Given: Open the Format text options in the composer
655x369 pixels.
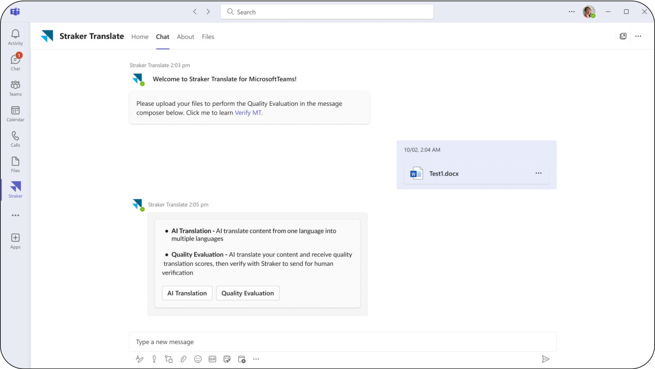Looking at the screenshot, I should [140, 359].
